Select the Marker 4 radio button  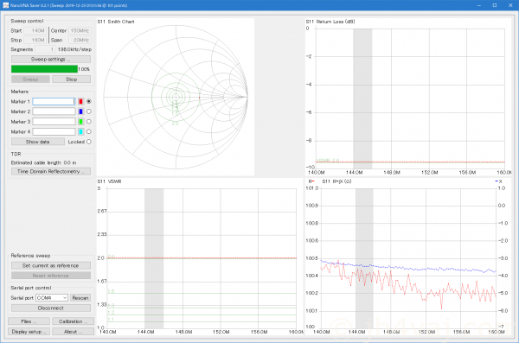coord(89,131)
